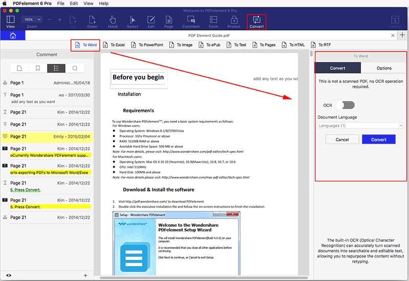Image resolution: width=409 pixels, height=281 pixels.
Task: Switch to the Options tab
Action: point(384,68)
